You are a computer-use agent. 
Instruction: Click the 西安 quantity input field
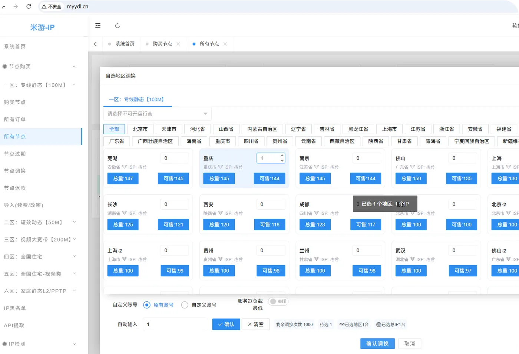tap(271, 204)
